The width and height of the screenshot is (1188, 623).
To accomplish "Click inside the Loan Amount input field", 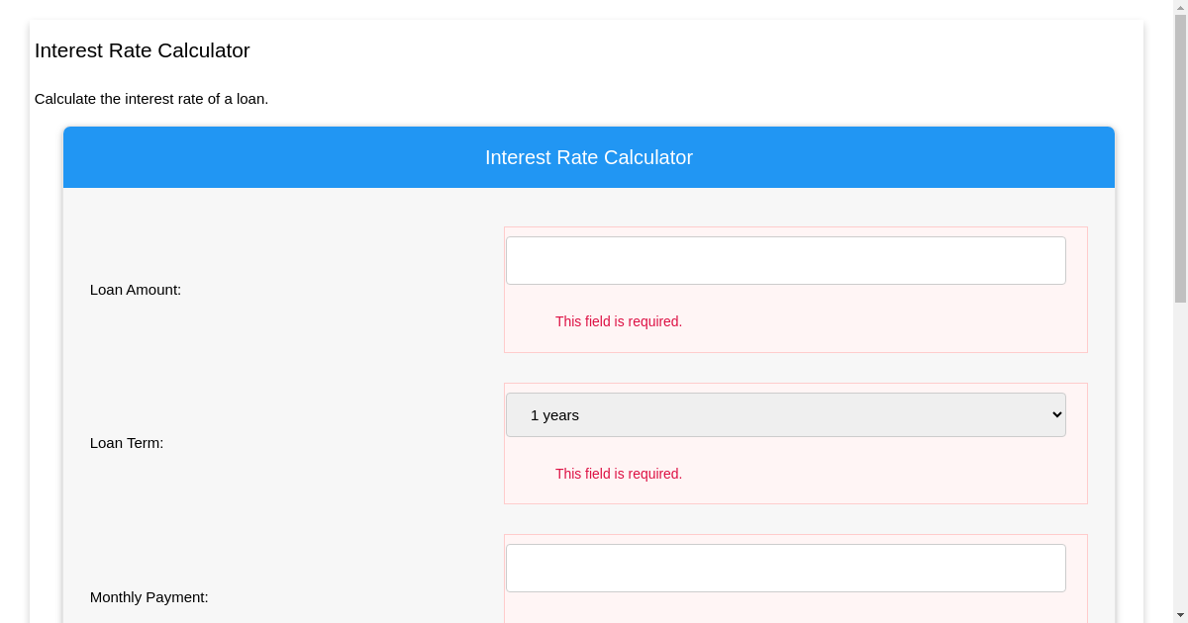I will (785, 260).
